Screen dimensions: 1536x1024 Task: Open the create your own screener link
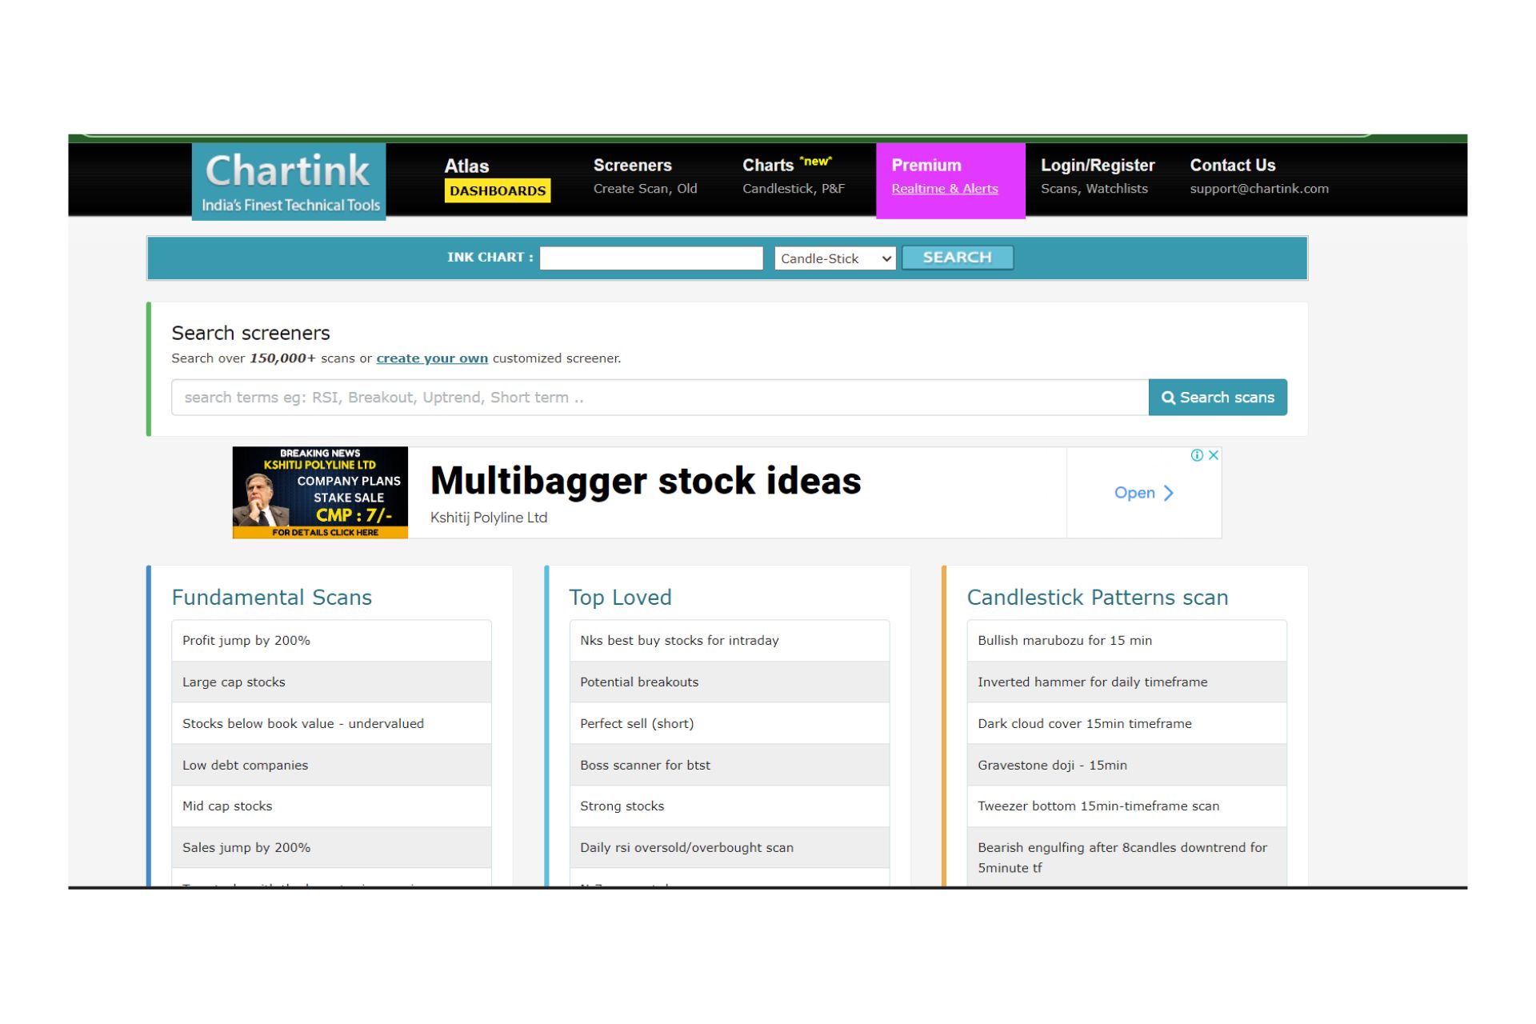tap(431, 358)
